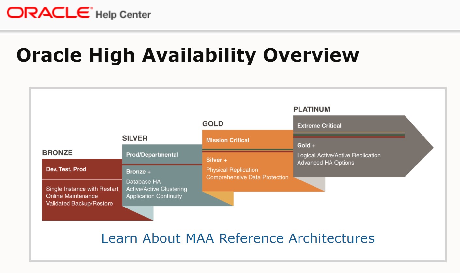Click the Gold + text

(x=306, y=145)
